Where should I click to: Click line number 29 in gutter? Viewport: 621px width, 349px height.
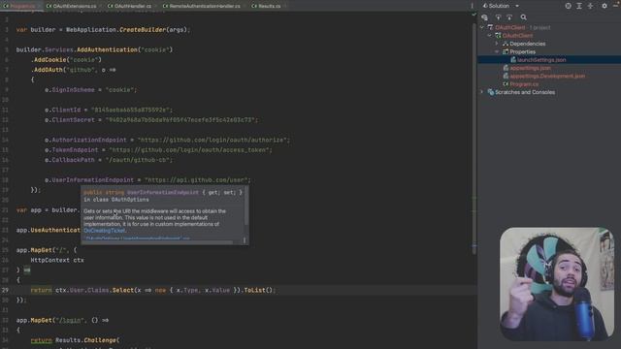(5, 290)
